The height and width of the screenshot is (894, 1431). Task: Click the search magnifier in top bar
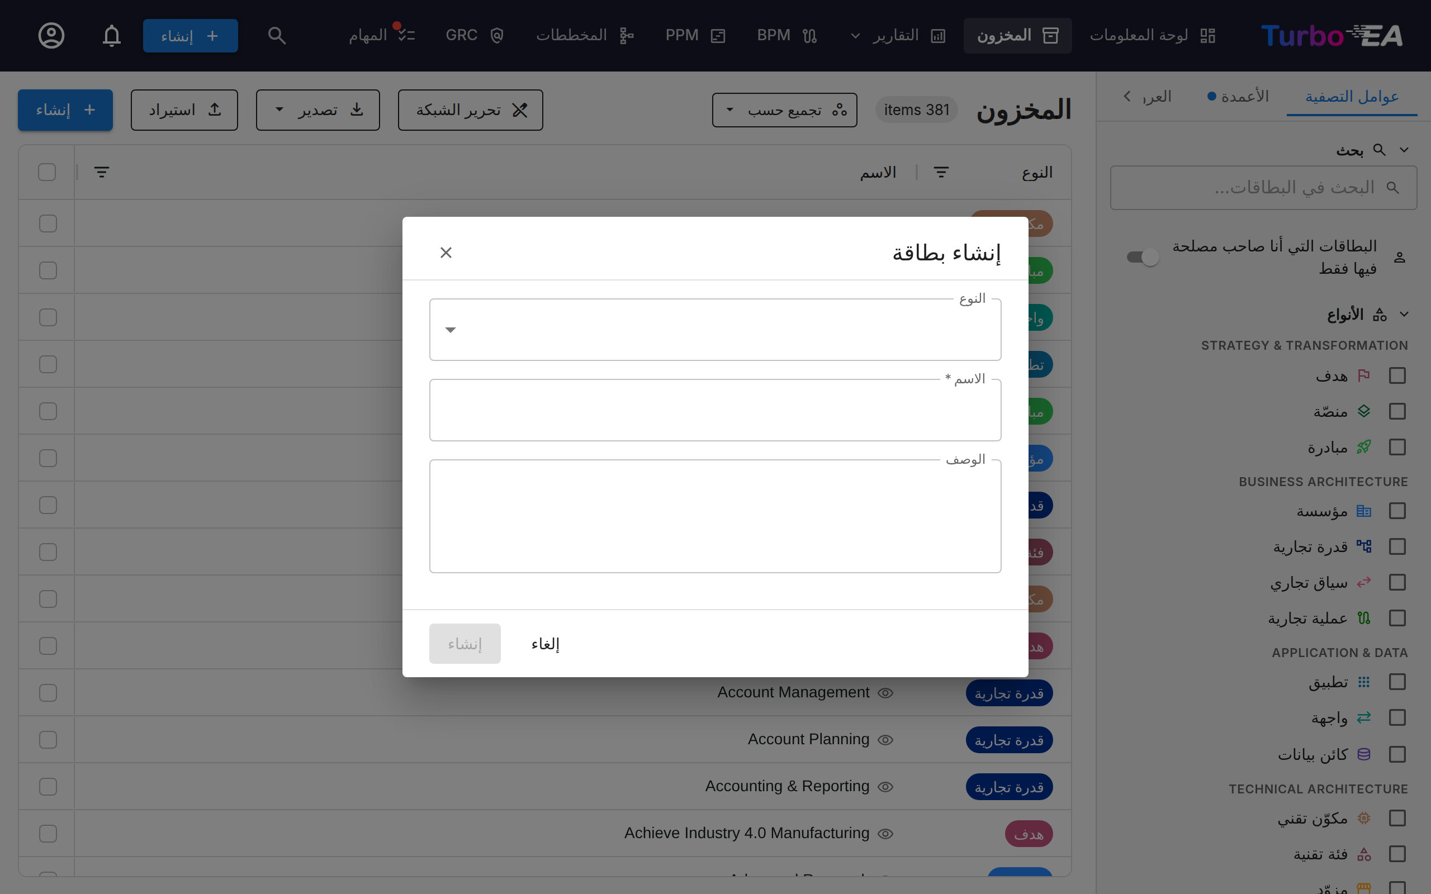pyautogui.click(x=277, y=35)
